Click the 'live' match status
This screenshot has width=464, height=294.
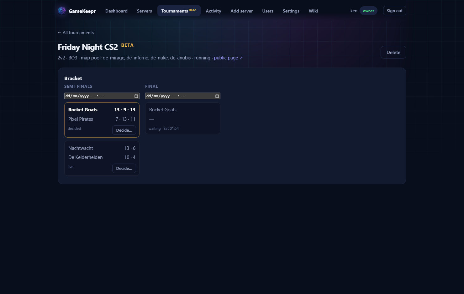coord(71,167)
